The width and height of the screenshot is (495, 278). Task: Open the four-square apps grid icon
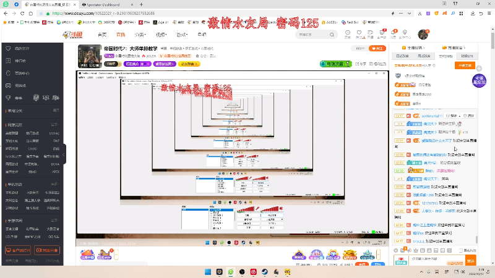461,14
